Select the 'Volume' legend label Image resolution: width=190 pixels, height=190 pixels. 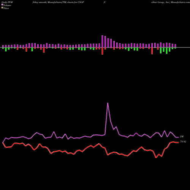coord(7,5)
